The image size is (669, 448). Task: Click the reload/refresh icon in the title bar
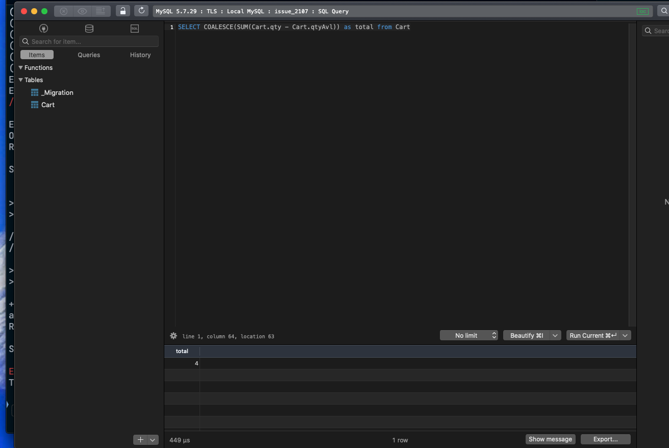click(141, 11)
